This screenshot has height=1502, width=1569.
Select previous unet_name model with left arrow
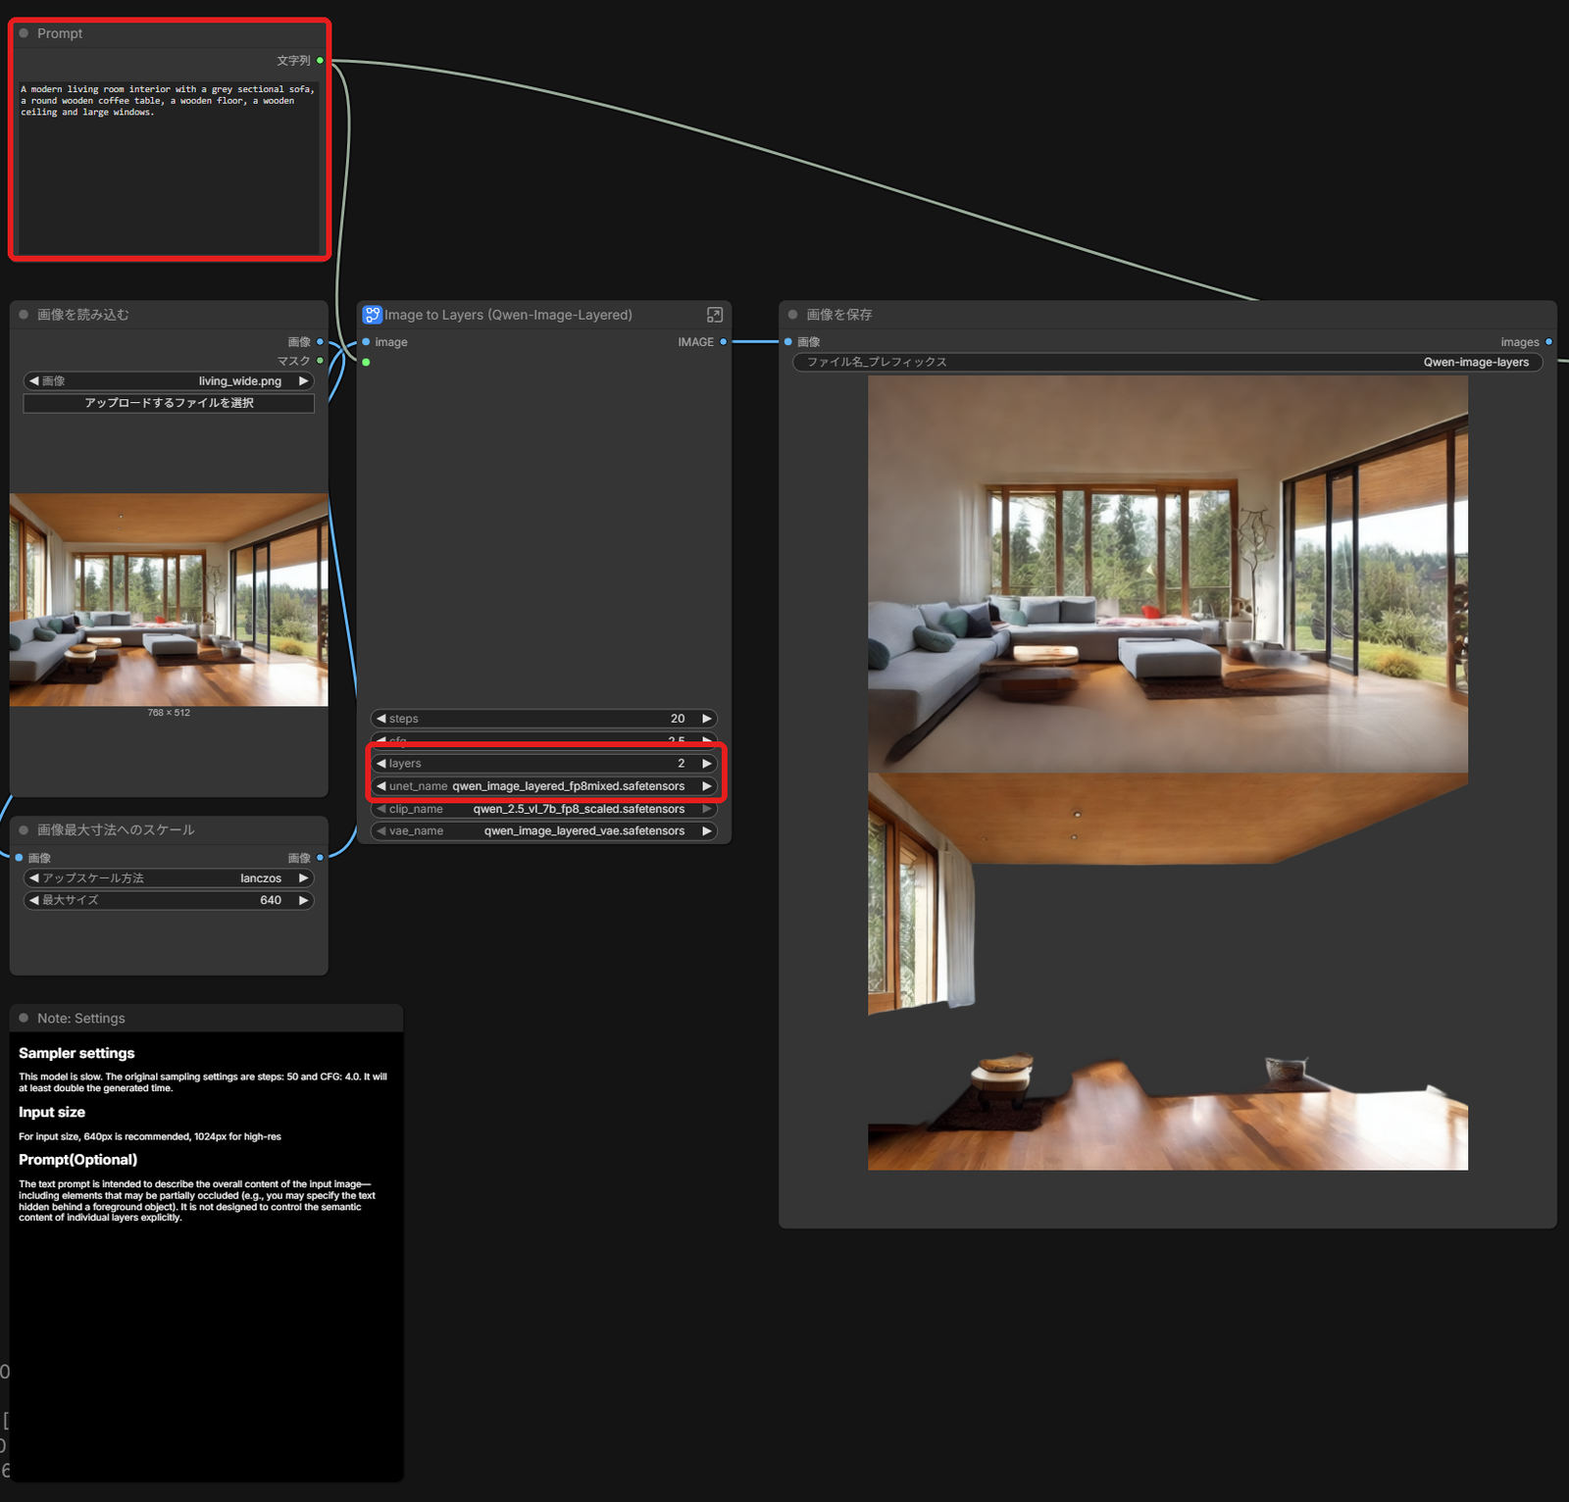[x=381, y=786]
